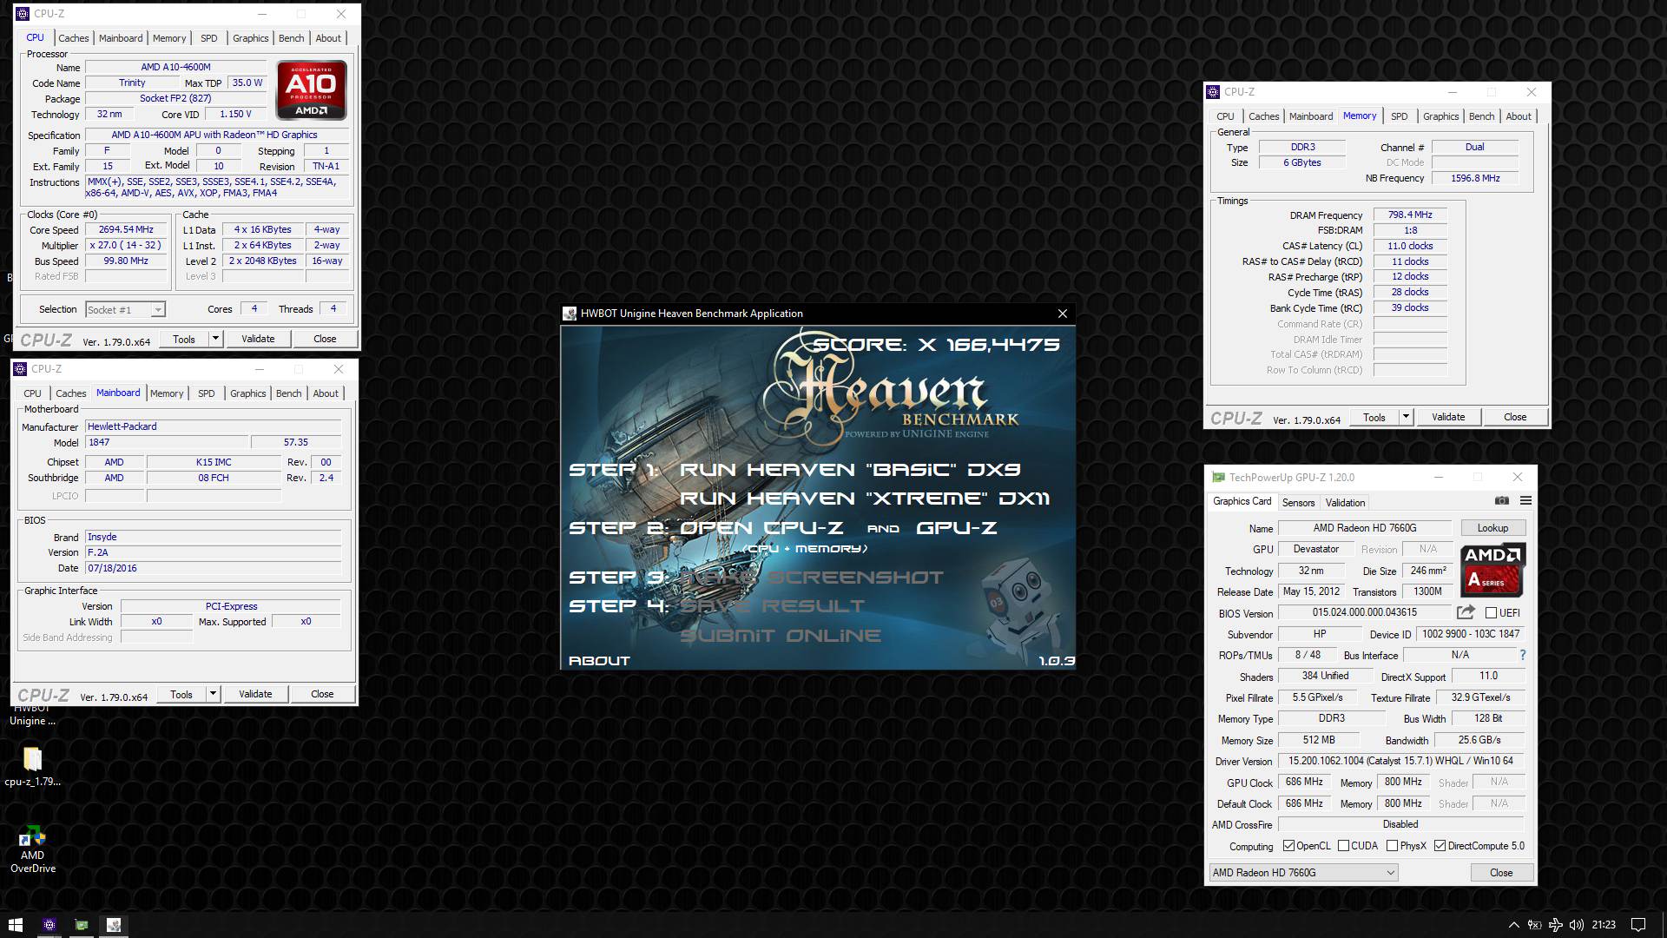The image size is (1667, 938).
Task: Click the network icon in system tray
Action: 1556,925
